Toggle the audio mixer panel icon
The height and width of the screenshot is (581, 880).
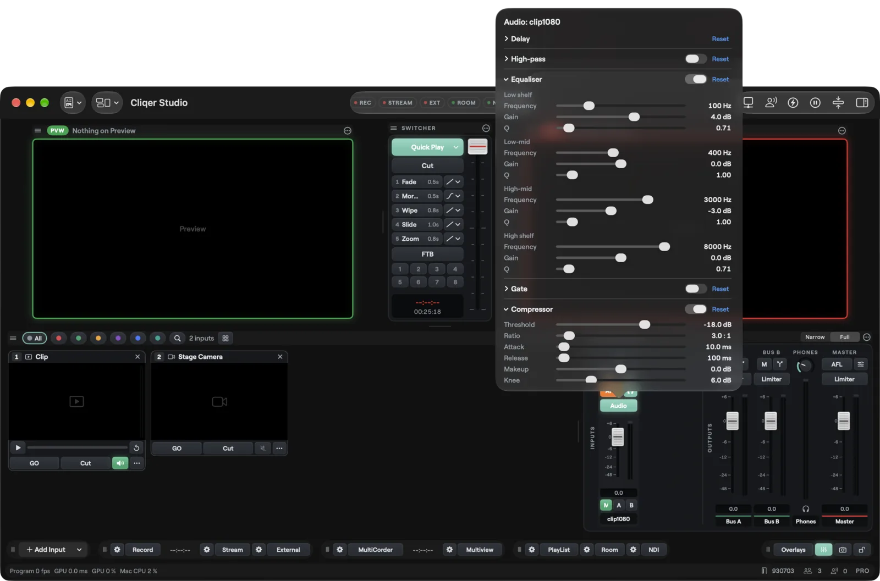pos(823,550)
